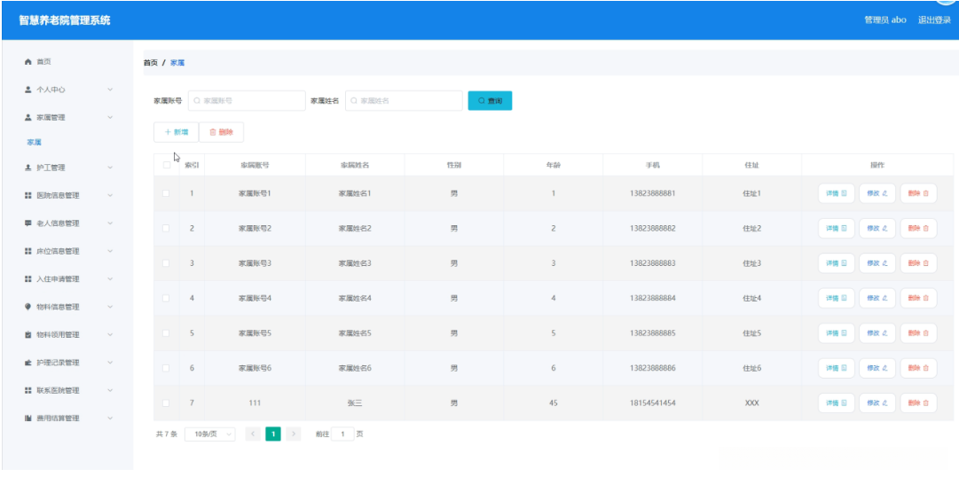
Task: Check the checkbox for row 家属账号4
Action: click(x=166, y=299)
